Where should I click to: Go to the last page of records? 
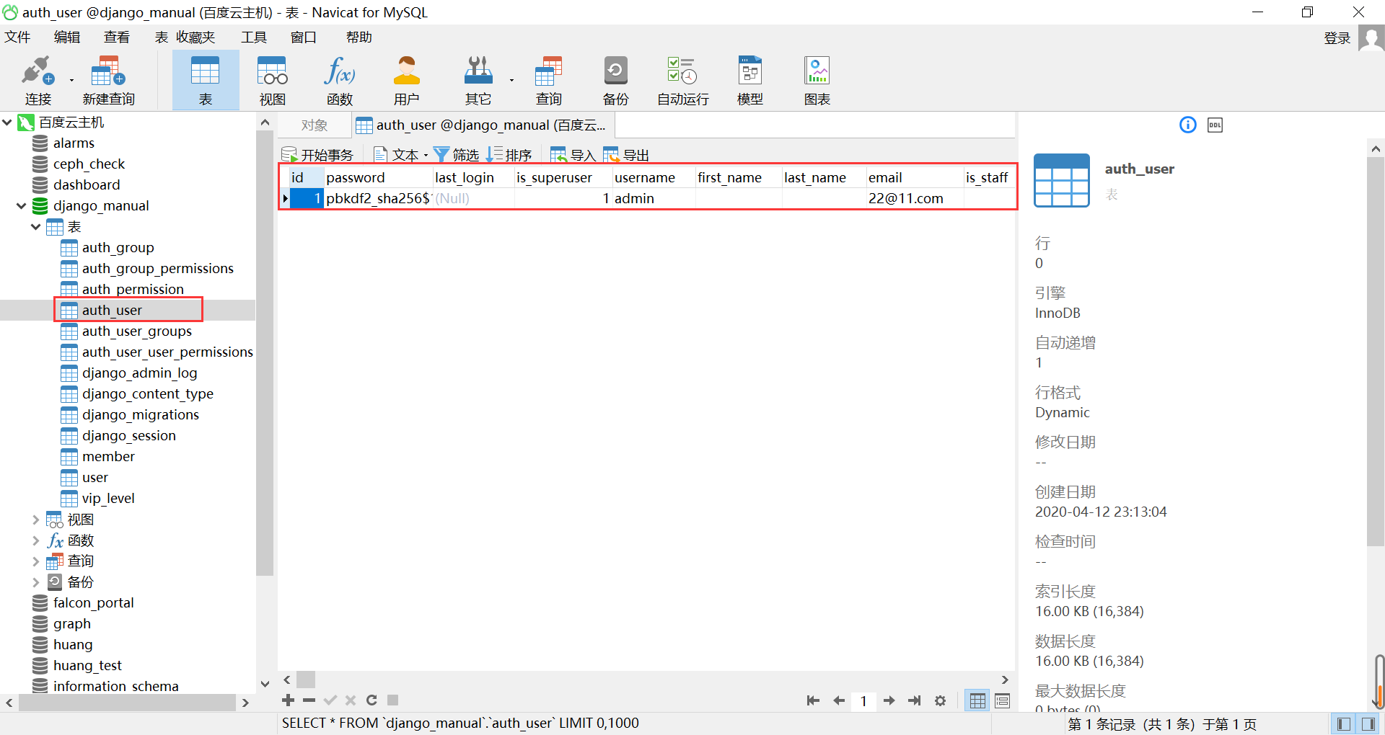coord(915,700)
